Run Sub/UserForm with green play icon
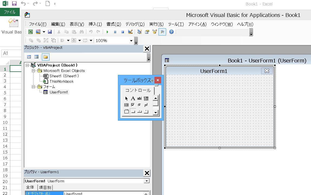 [107, 32]
